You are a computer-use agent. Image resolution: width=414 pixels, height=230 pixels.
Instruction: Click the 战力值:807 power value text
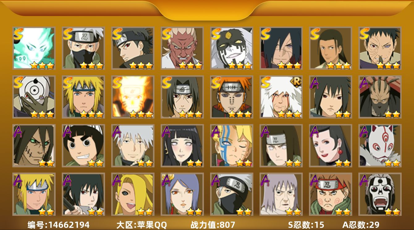pyautogui.click(x=213, y=225)
